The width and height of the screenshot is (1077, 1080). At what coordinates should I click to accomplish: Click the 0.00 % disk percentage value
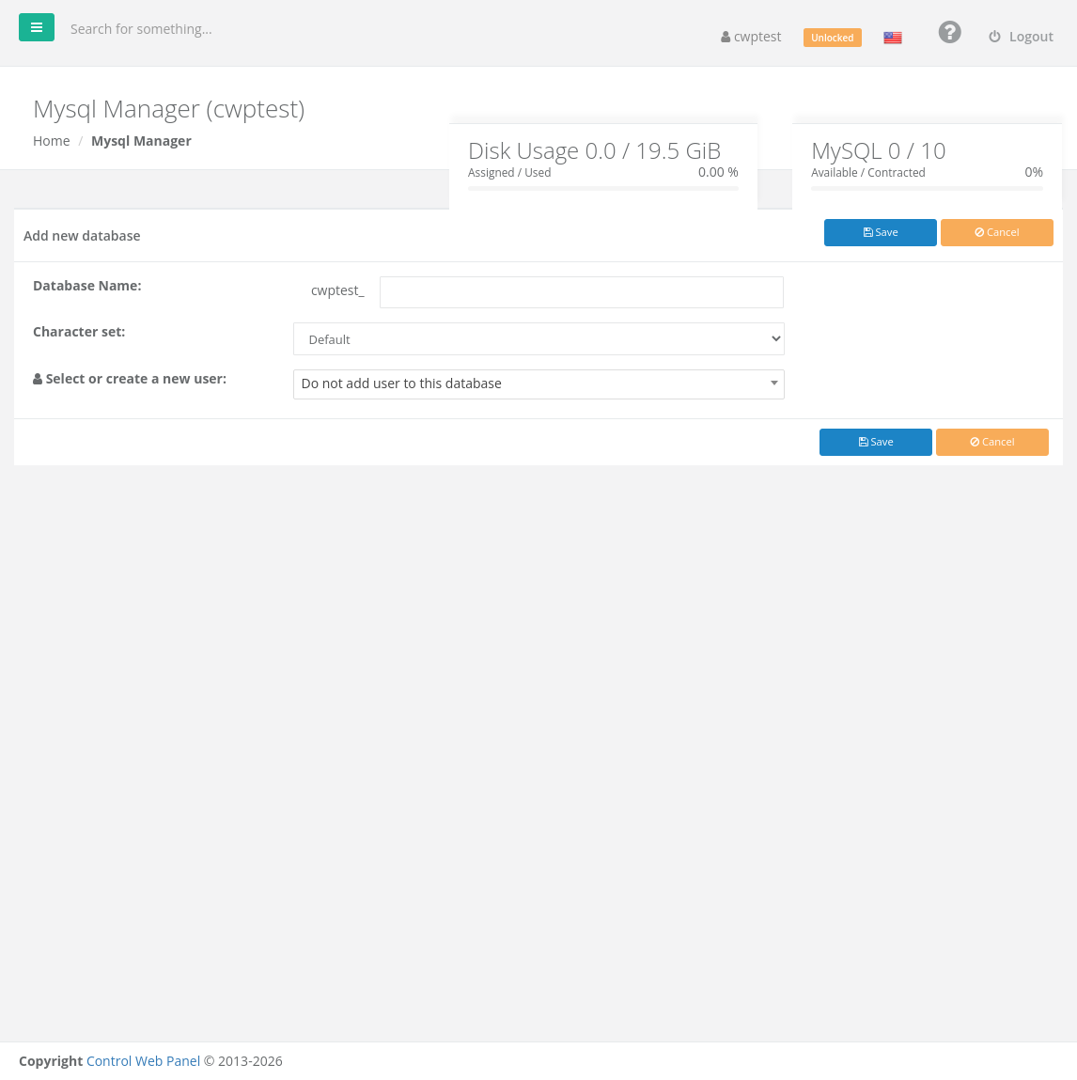pyautogui.click(x=718, y=172)
